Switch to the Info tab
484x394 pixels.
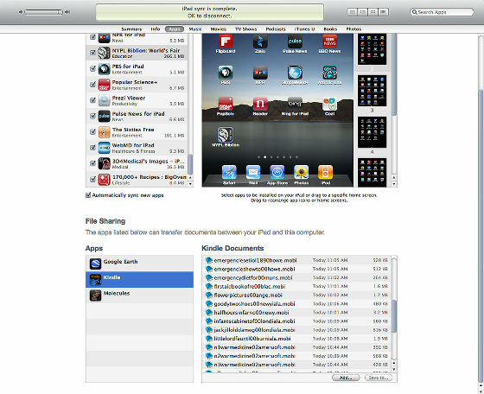[x=156, y=29]
